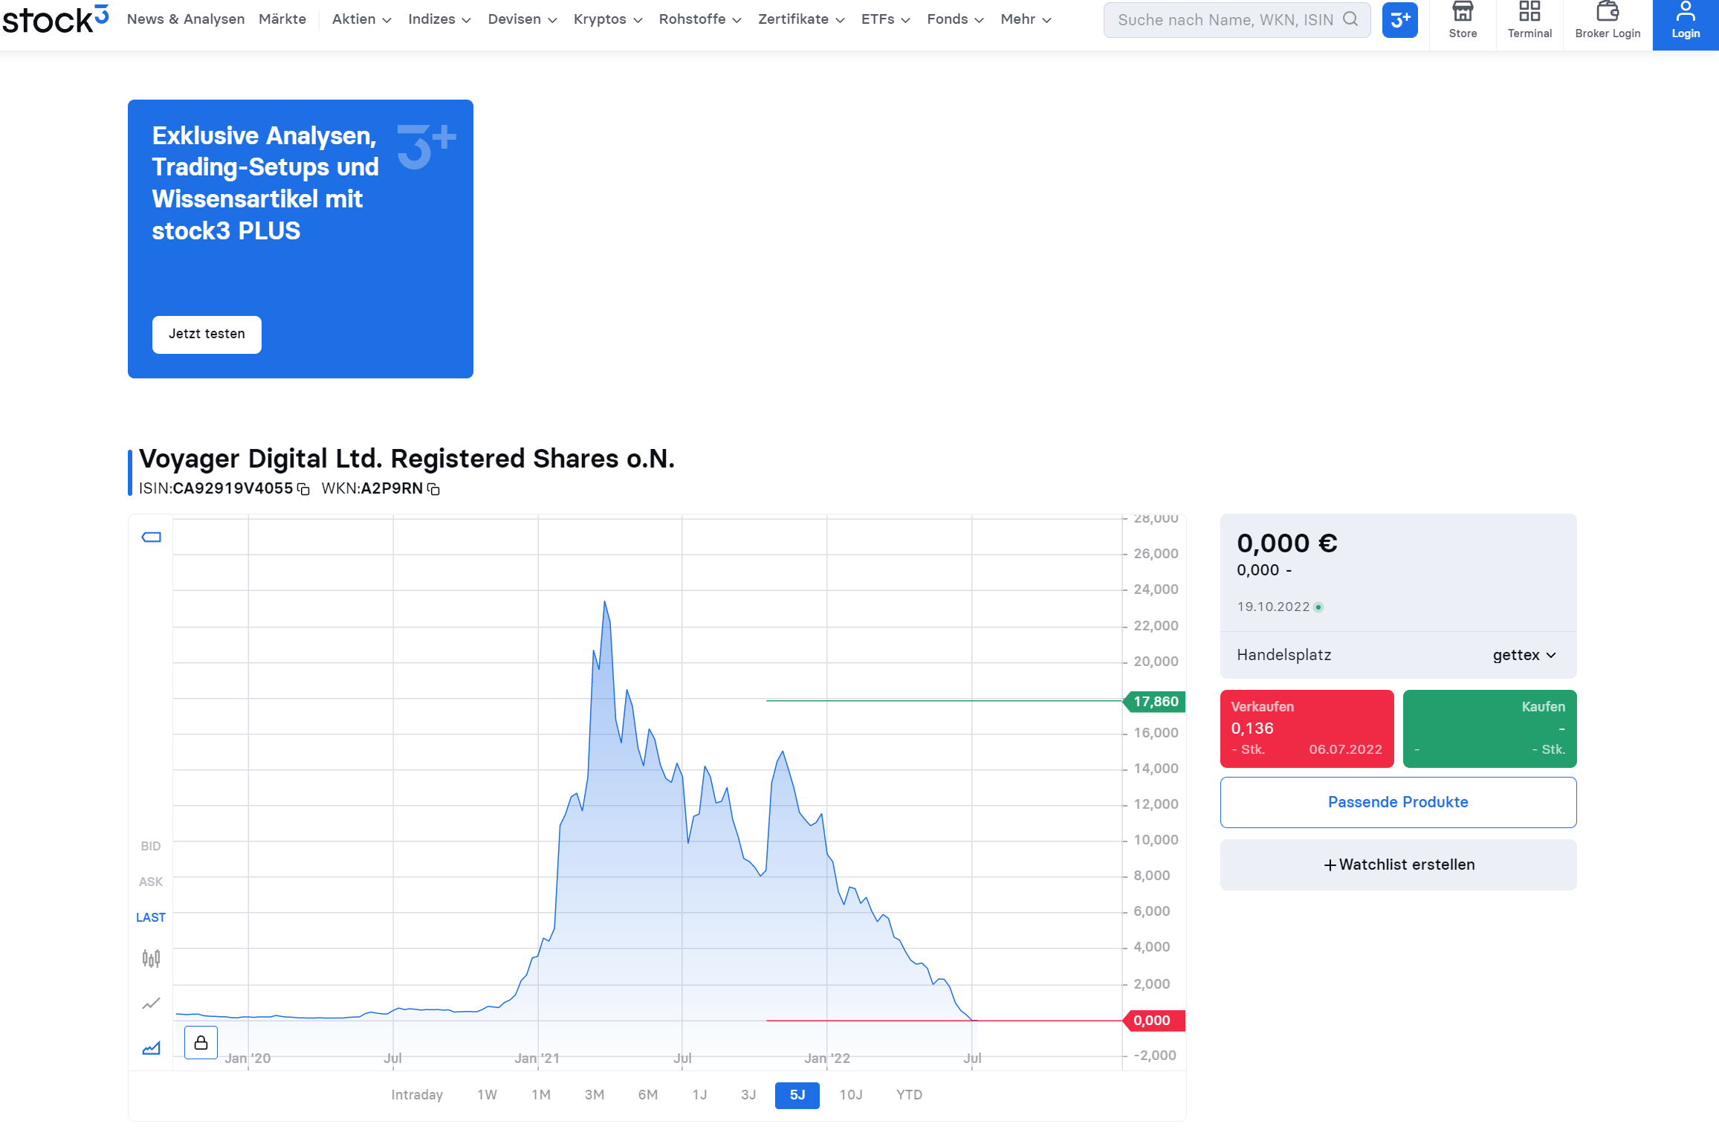Click the Voyager Digital Ltd. heading
Image resolution: width=1719 pixels, height=1147 pixels.
(407, 459)
